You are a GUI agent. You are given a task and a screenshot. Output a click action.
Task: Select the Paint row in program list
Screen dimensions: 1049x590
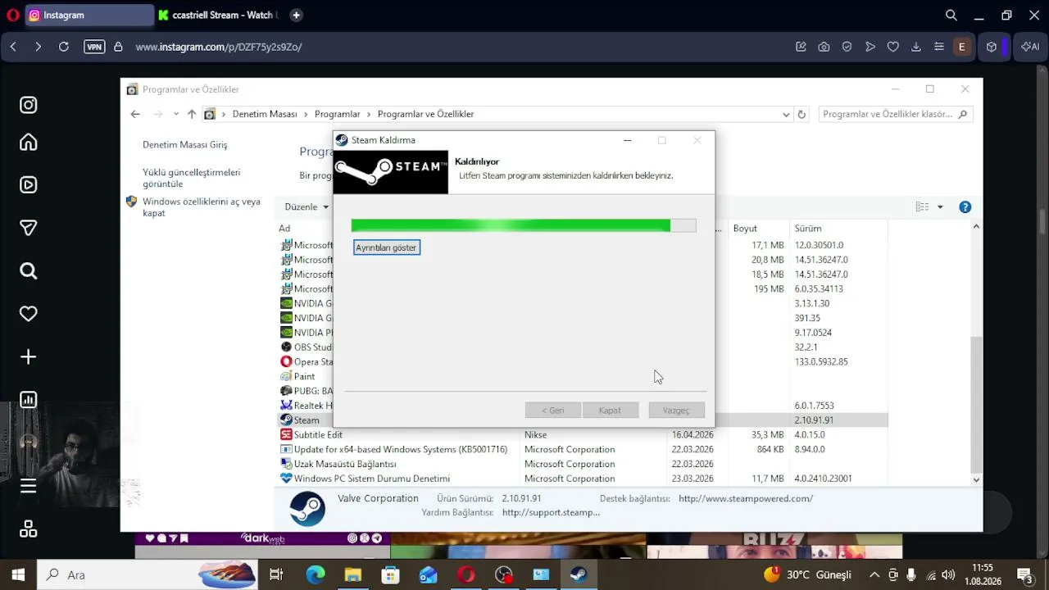[306, 377]
